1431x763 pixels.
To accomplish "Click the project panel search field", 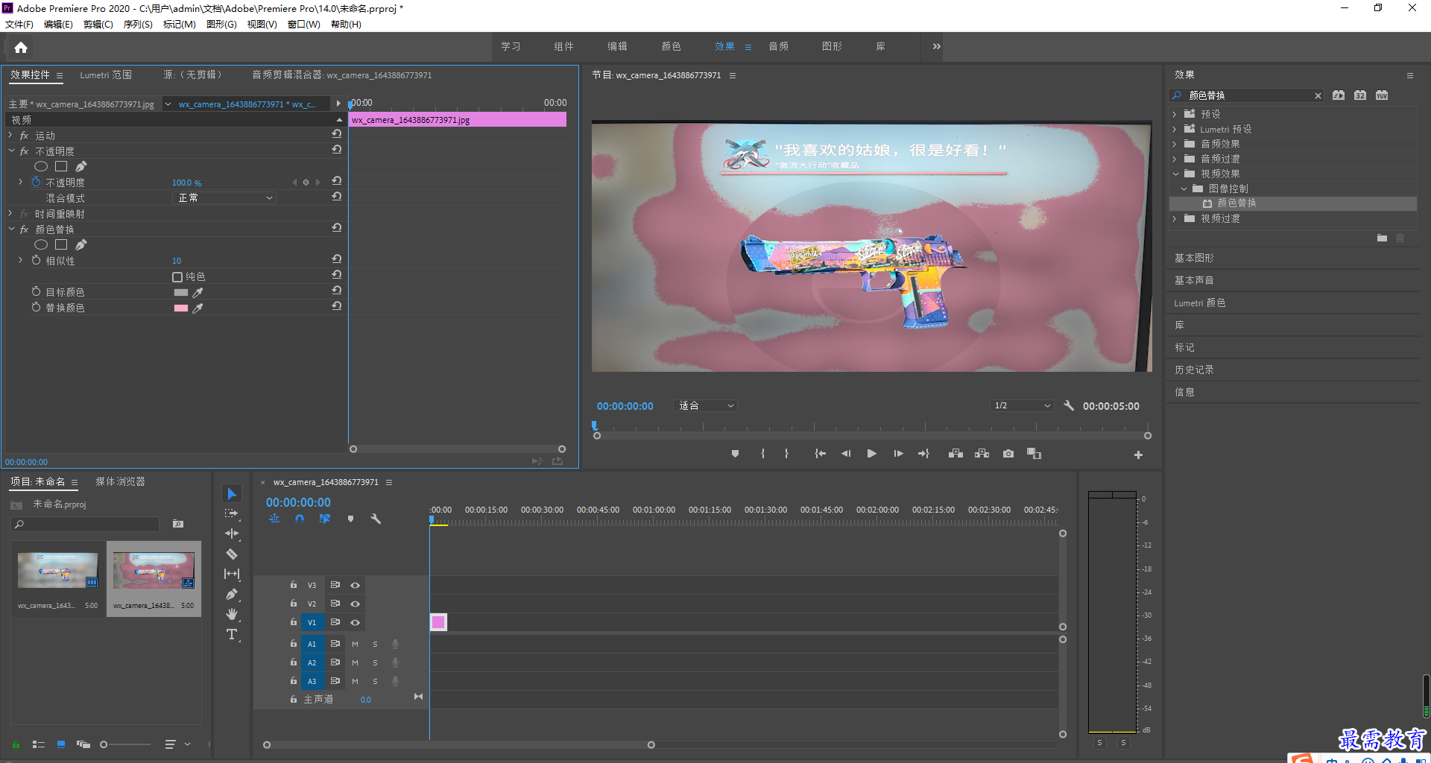I will pos(85,524).
